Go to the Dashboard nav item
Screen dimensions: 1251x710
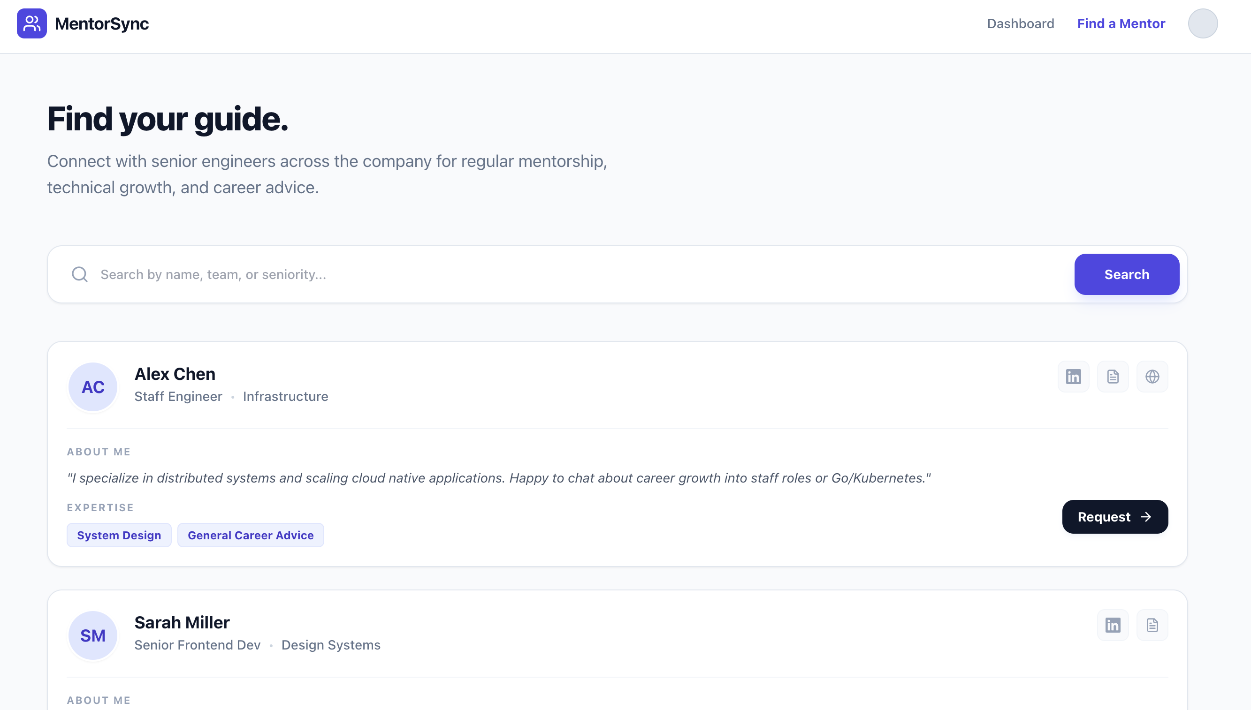(x=1020, y=23)
